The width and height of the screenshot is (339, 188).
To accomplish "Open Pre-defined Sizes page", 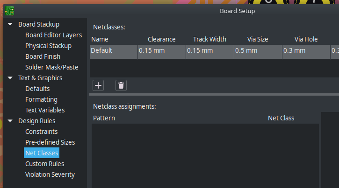I will pos(50,142).
